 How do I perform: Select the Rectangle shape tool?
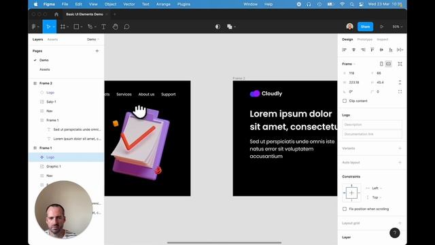(x=76, y=27)
